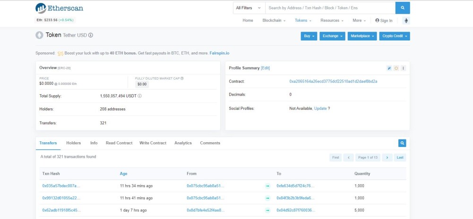
Task: Click the $0.00 market cap value
Action: [142, 84]
